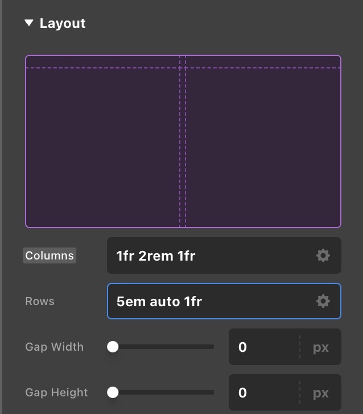The width and height of the screenshot is (363, 414).
Task: Select the Rows label
Action: point(40,301)
